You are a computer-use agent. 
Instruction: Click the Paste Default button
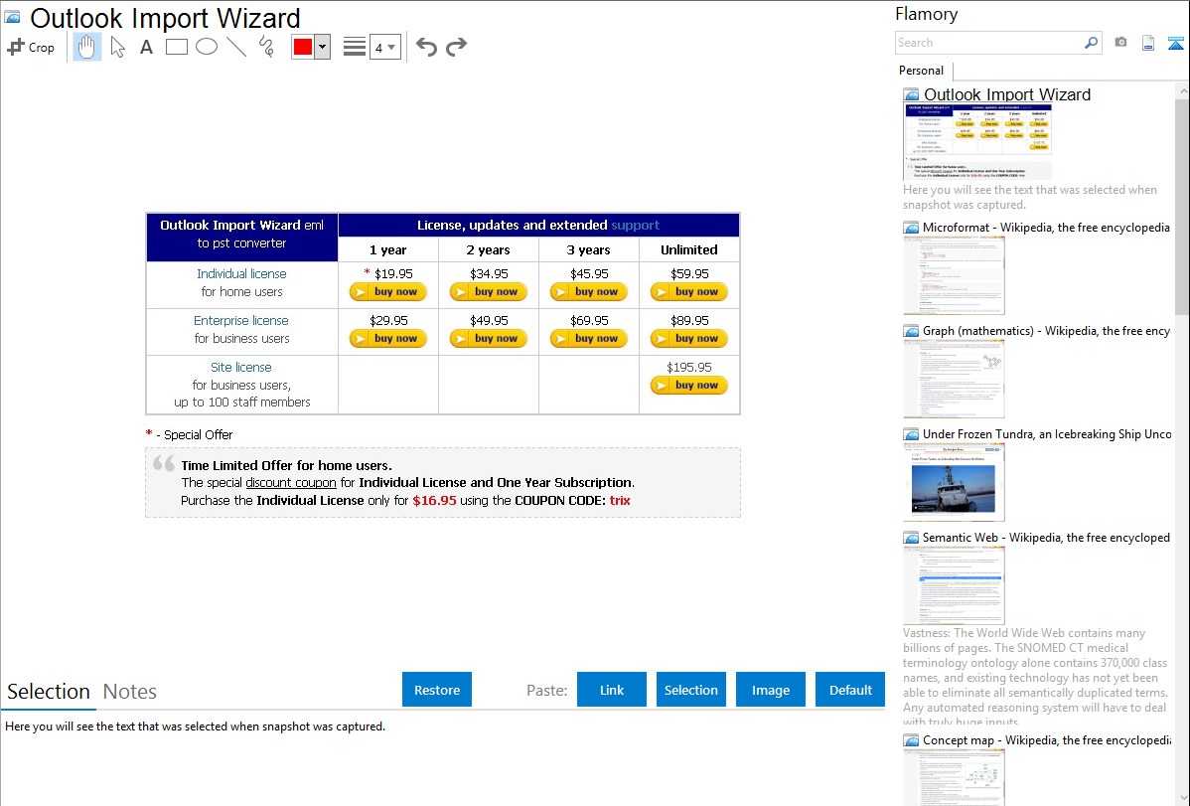tap(850, 690)
